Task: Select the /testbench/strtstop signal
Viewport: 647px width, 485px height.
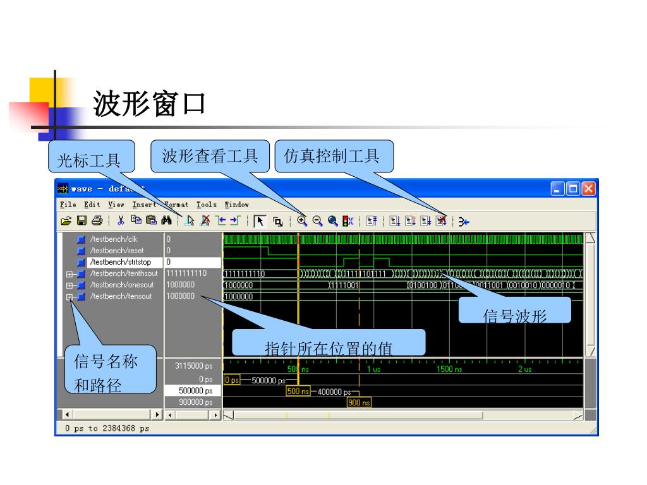Action: click(x=121, y=262)
